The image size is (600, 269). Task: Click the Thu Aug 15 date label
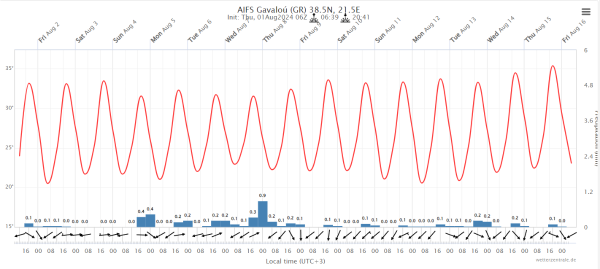(x=537, y=30)
